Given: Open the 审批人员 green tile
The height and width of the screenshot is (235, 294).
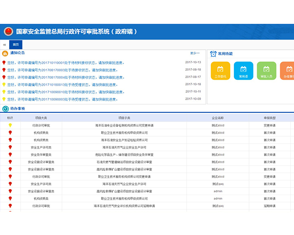Looking at the screenshot, I should [x=266, y=71].
